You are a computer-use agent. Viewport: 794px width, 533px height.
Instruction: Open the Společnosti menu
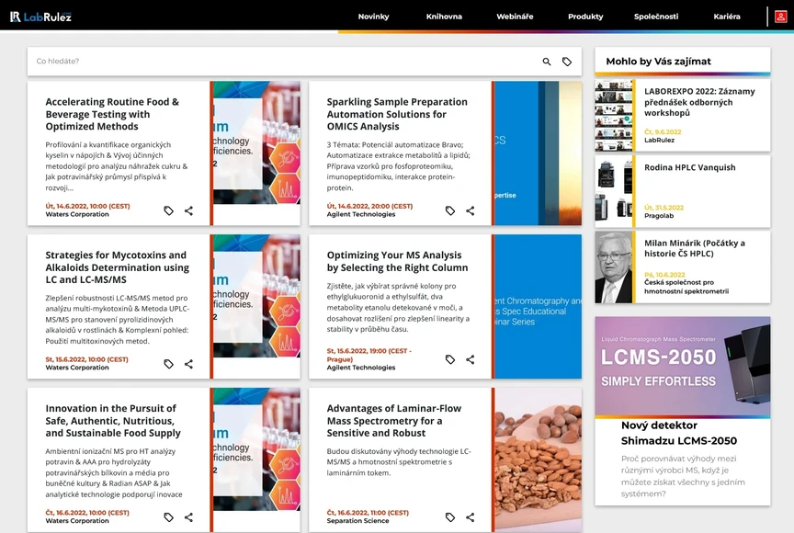click(656, 17)
